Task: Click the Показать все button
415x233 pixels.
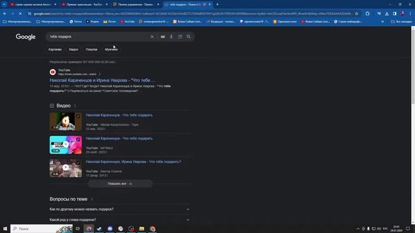Action: (x=120, y=184)
